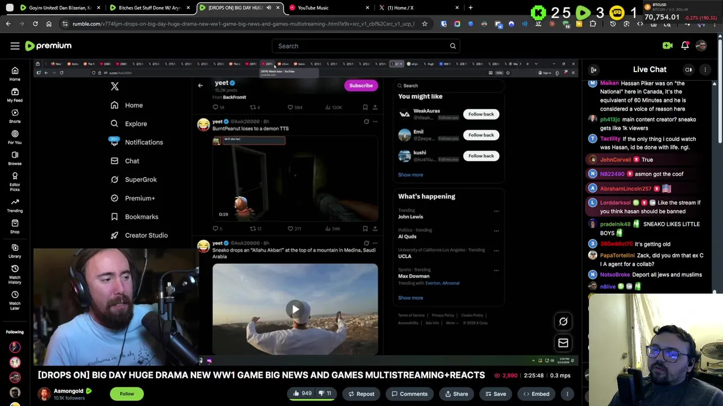Open Browse in Rumble sidebar
723x406 pixels.
15,158
